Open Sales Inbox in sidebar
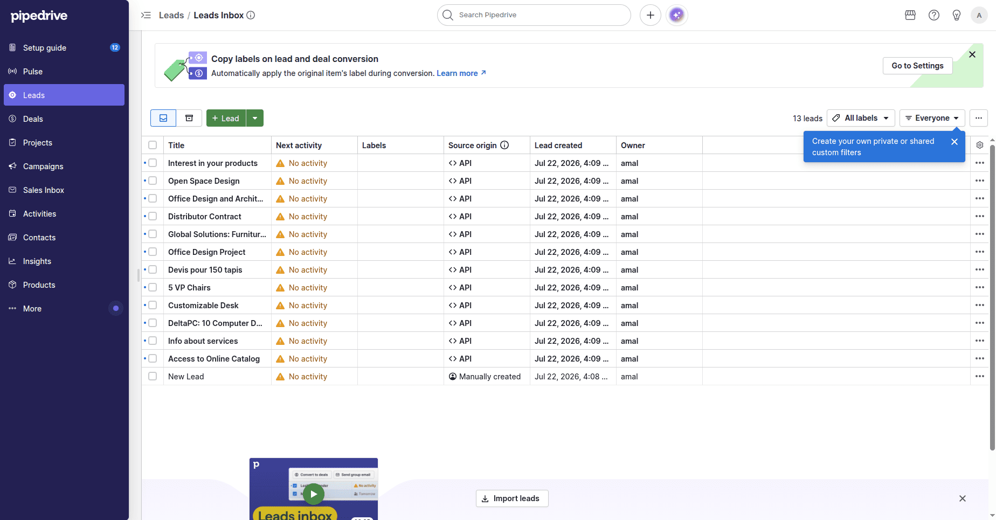 coord(64,190)
